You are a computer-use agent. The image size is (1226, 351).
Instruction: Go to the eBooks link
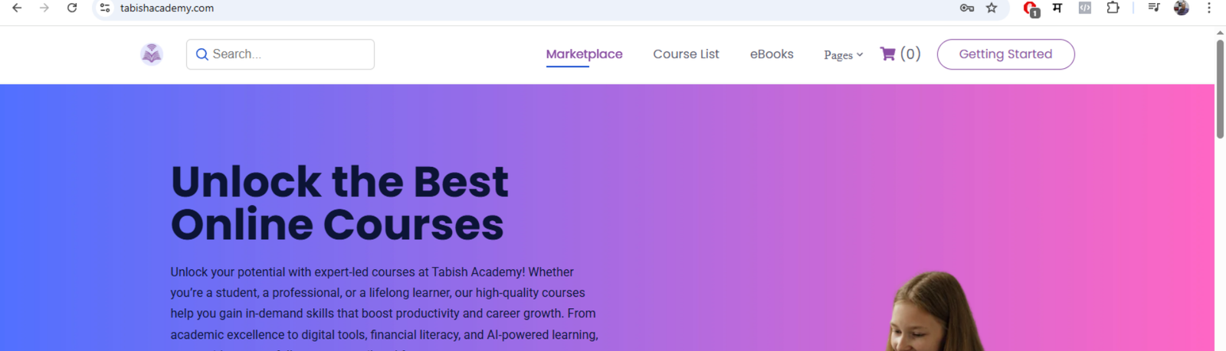772,54
